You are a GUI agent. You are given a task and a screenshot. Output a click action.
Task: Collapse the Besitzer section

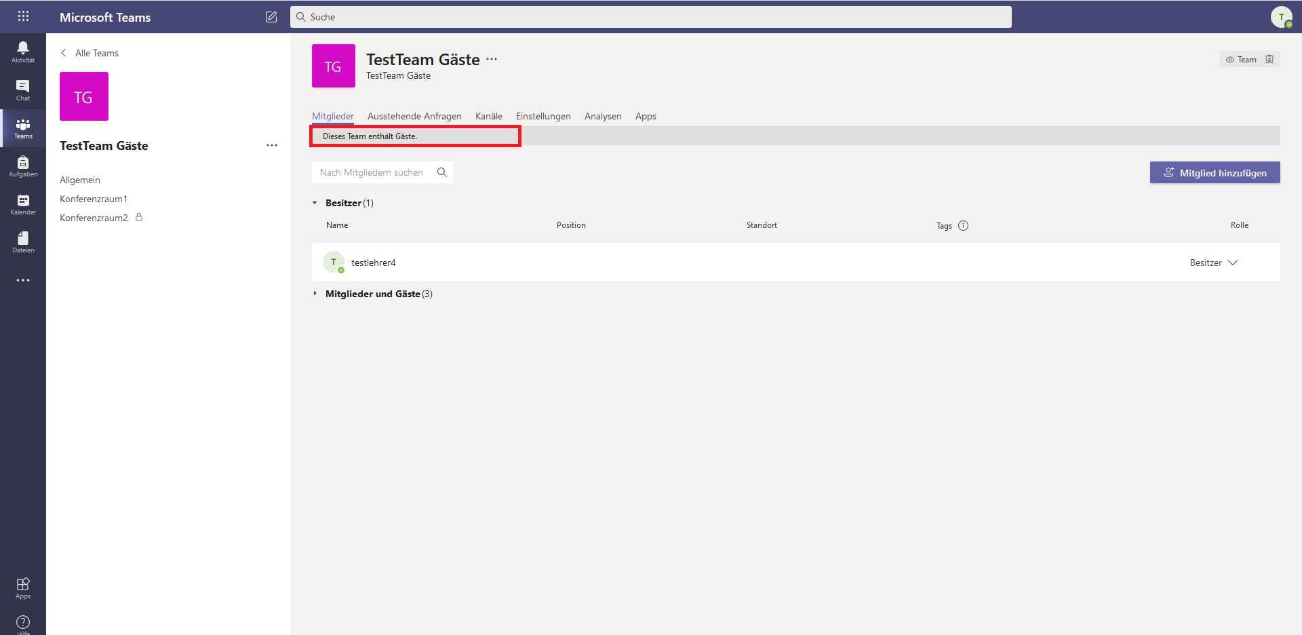tap(315, 203)
